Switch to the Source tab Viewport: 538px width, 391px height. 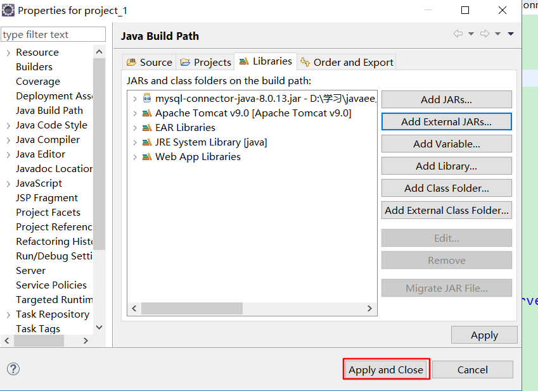coord(150,62)
